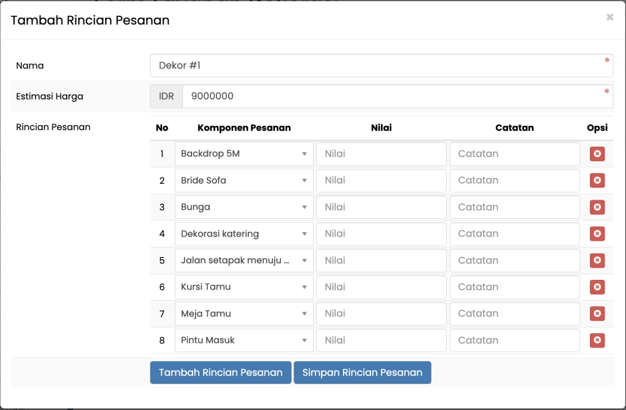Delete the Backdrop 5M row
Image resolution: width=626 pixels, height=410 pixels.
point(597,154)
